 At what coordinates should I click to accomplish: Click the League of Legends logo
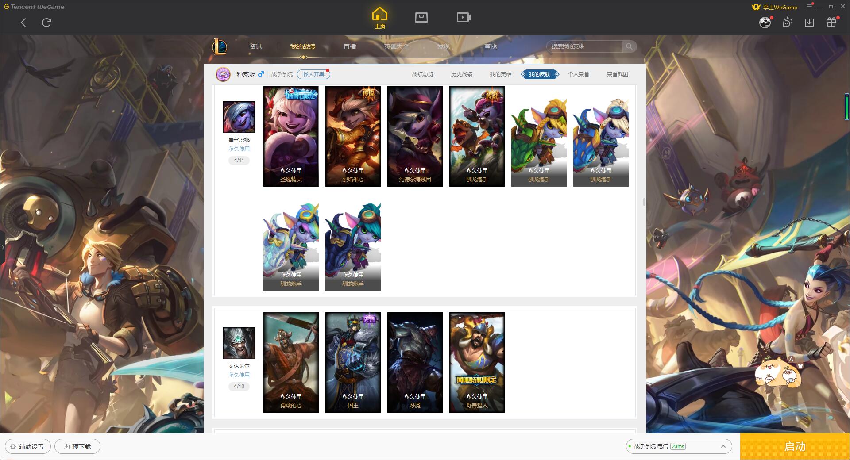pos(220,46)
